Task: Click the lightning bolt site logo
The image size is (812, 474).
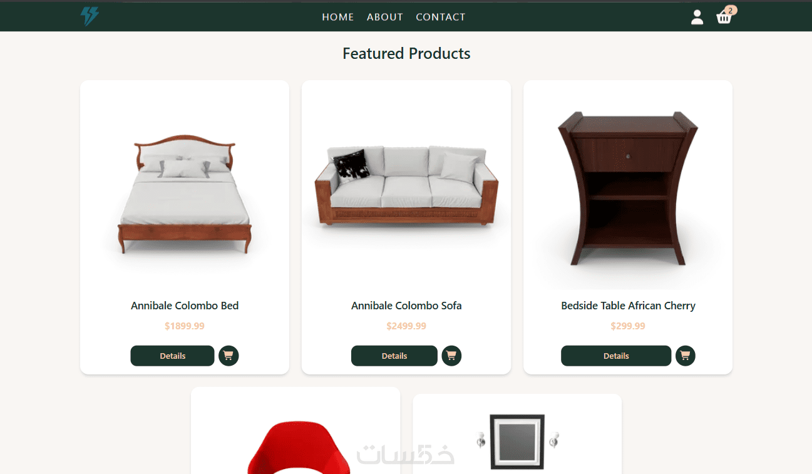Action: [x=90, y=17]
